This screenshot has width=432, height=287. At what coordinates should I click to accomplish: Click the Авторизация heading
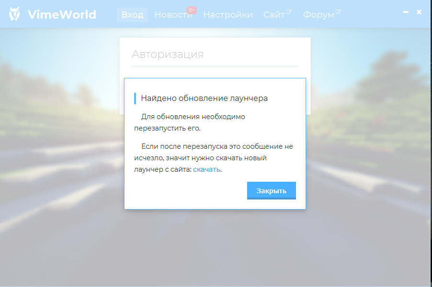click(168, 54)
